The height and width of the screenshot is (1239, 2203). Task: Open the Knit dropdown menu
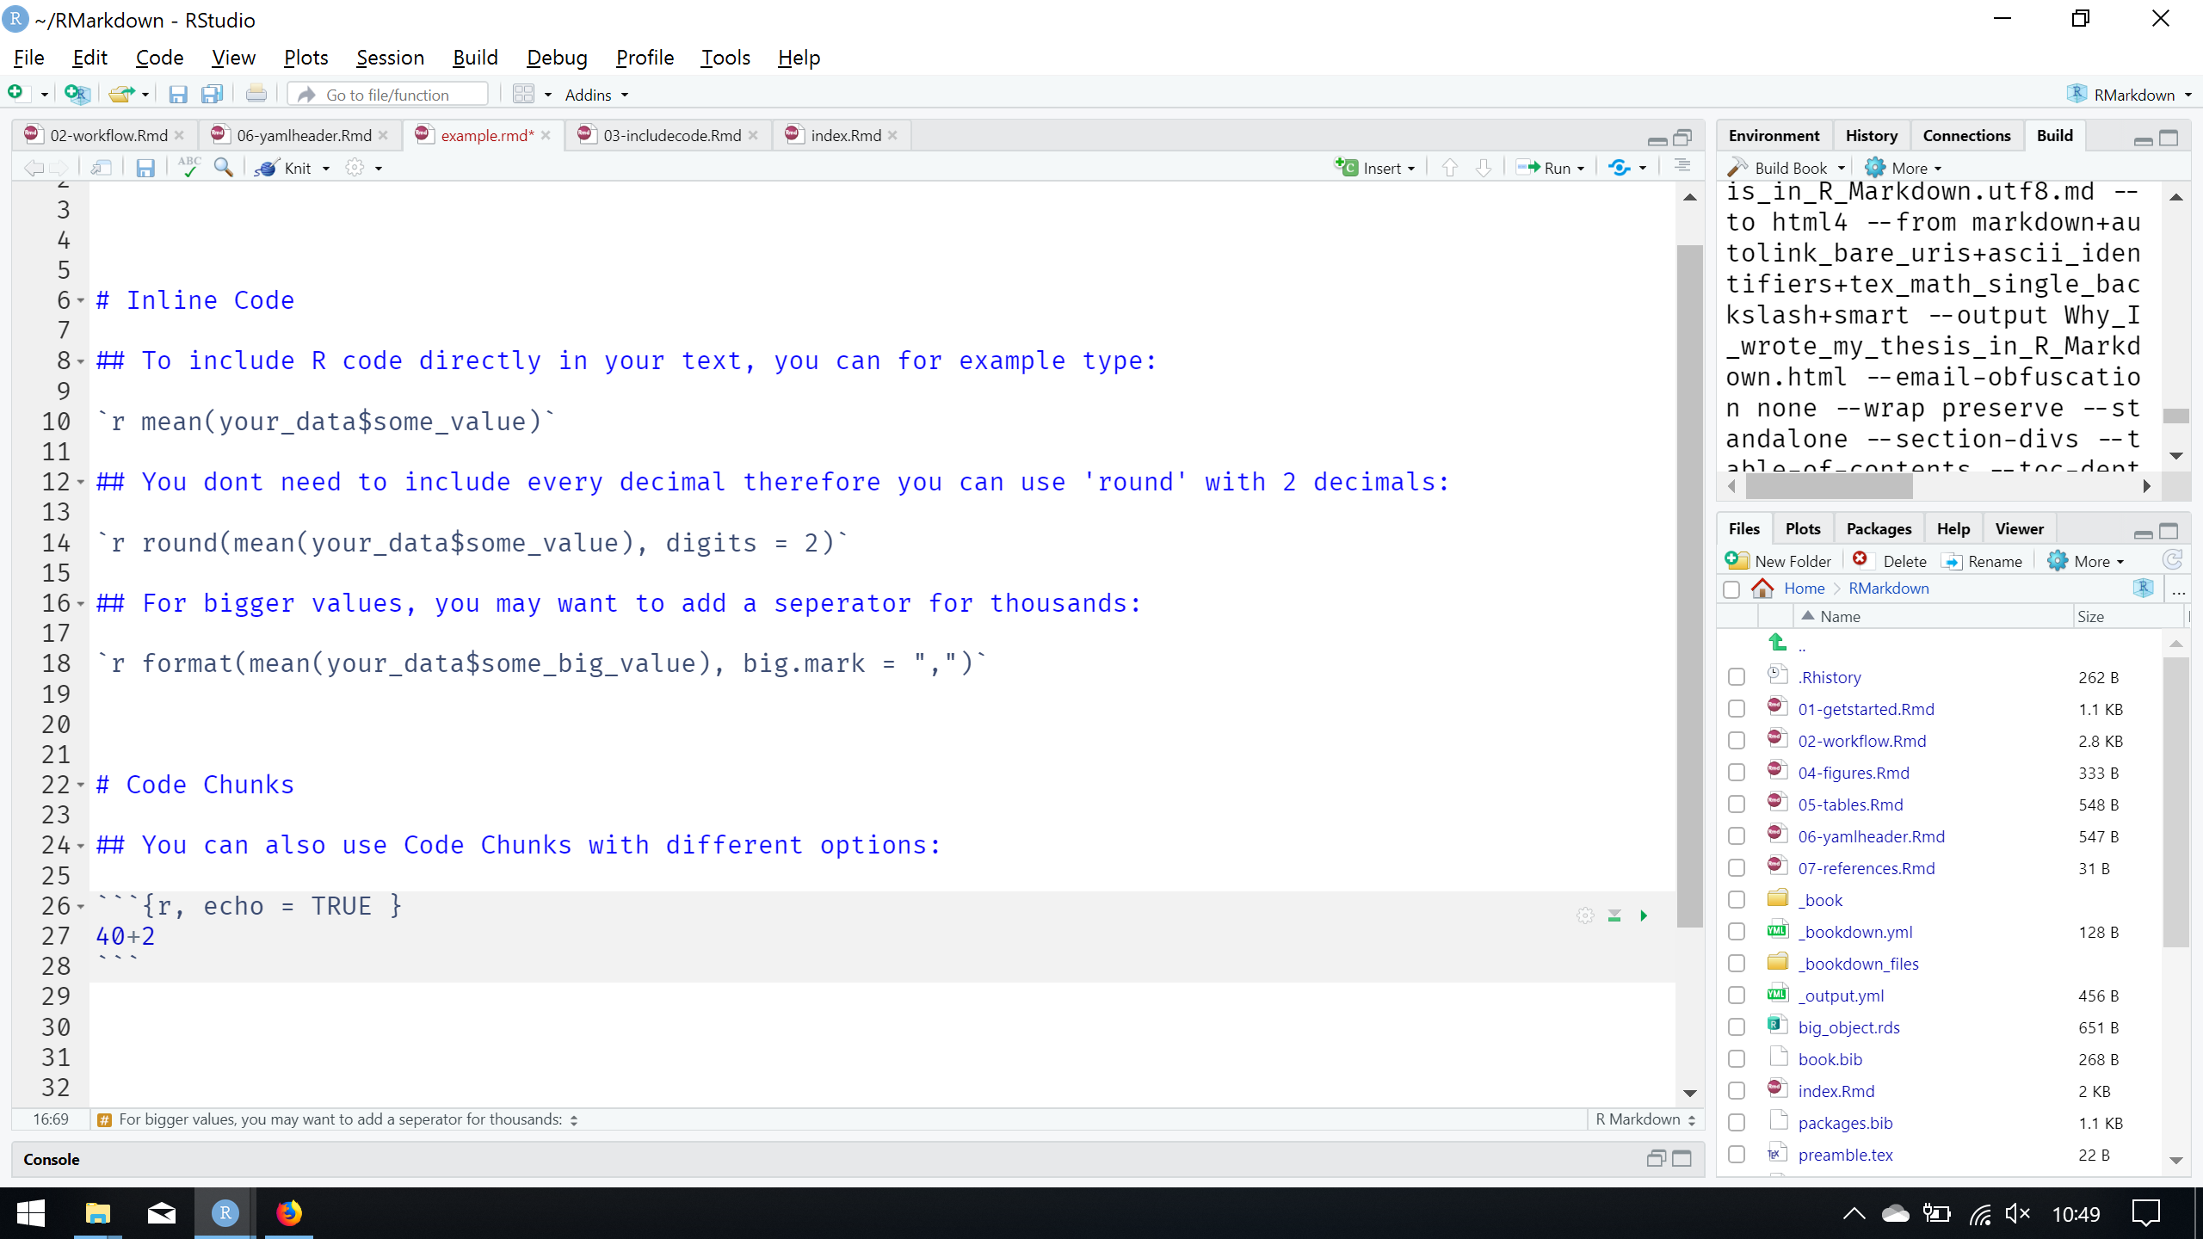click(x=325, y=168)
